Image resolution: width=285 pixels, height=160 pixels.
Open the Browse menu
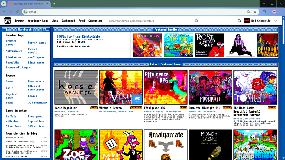tap(19, 21)
